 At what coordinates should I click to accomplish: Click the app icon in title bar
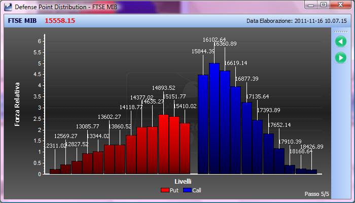8,7
